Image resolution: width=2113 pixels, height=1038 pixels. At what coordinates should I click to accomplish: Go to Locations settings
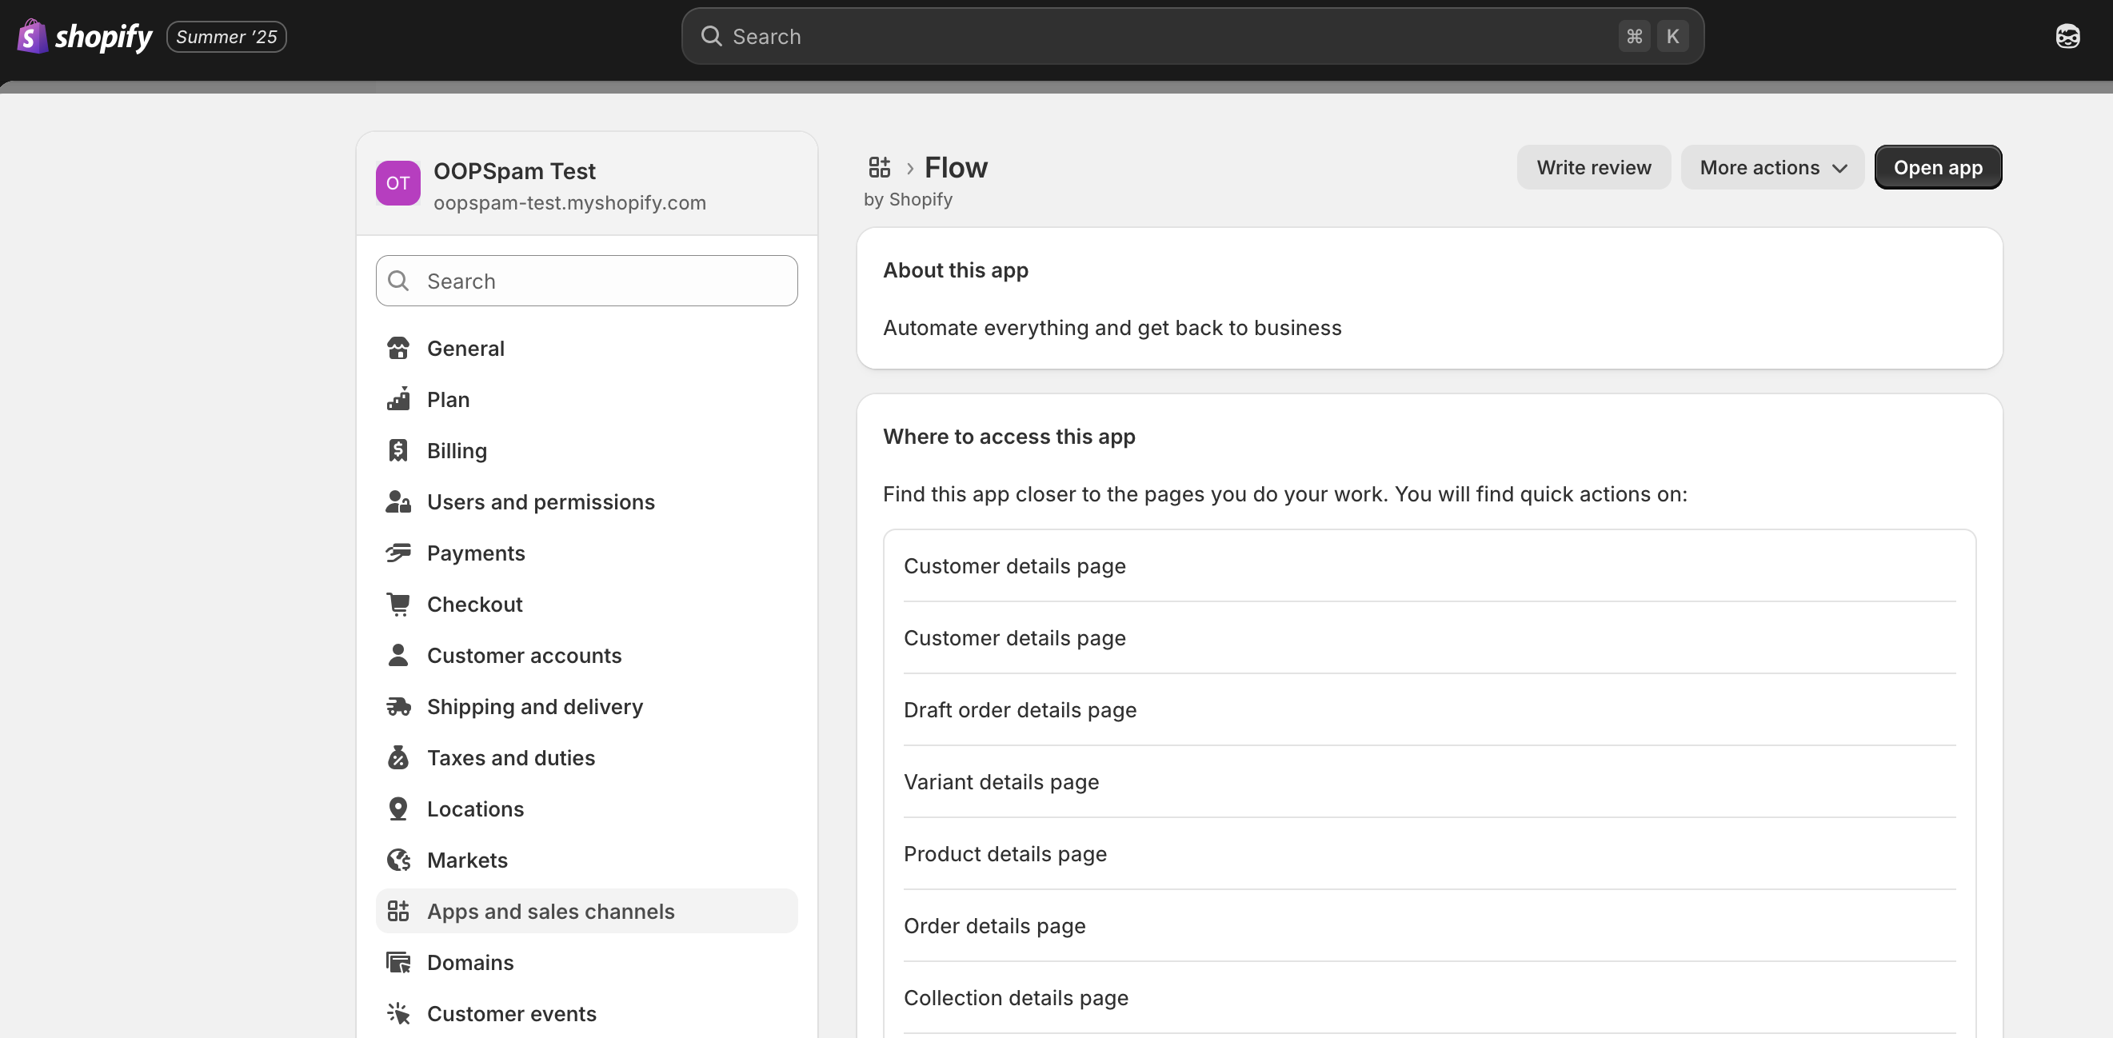[586, 809]
